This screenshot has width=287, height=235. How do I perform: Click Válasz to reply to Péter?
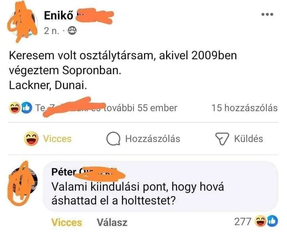tap(112, 223)
